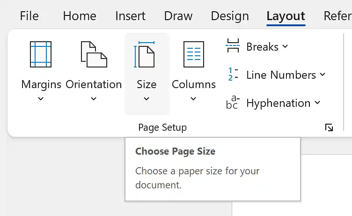The image size is (352, 216).
Task: Open the Page Setup dialog launcher arrow
Action: click(329, 127)
